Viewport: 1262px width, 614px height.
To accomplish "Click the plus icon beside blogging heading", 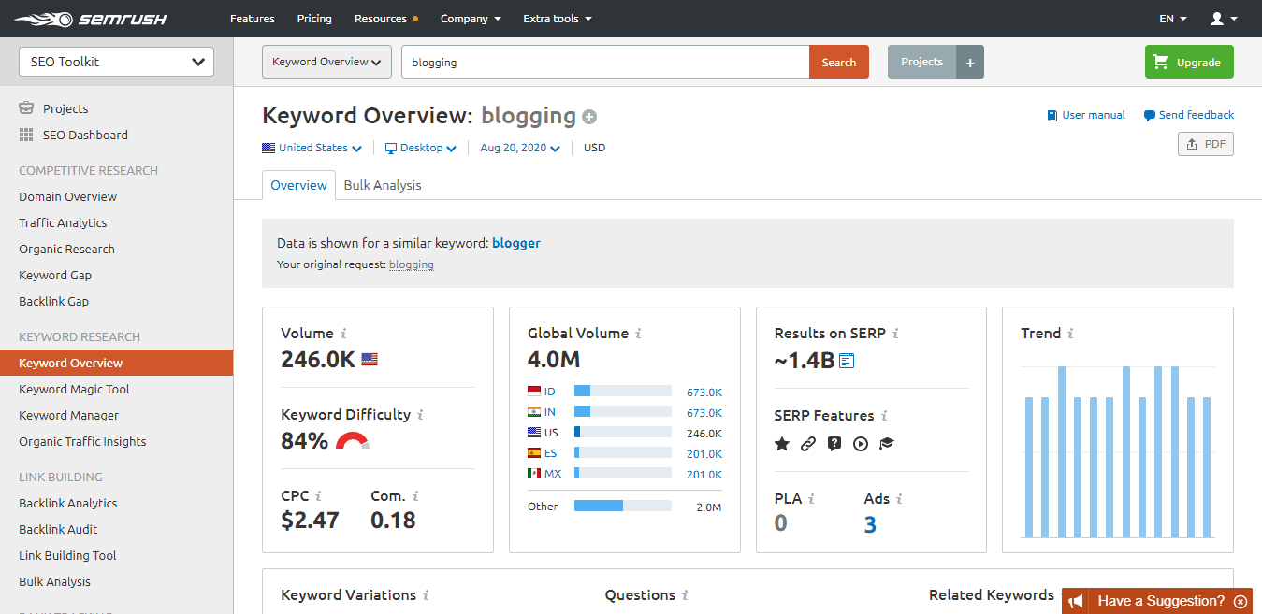I will point(589,117).
